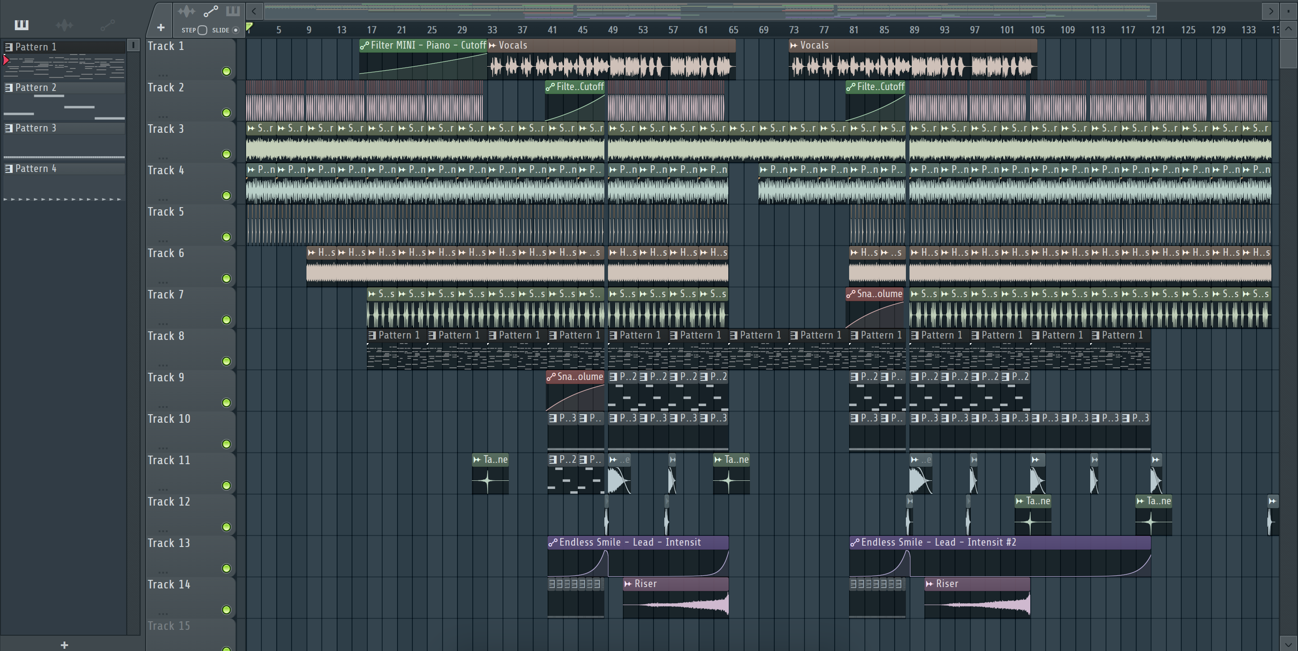Click the left arrow beside the song minimap
This screenshot has height=651, width=1298.
(x=255, y=10)
